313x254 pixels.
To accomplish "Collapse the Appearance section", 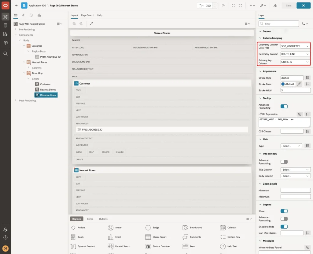I will pyautogui.click(x=260, y=71).
